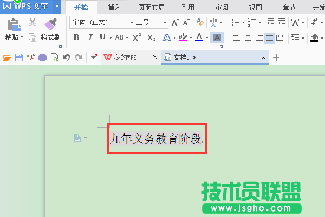Toggle Underline formatting

102,37
